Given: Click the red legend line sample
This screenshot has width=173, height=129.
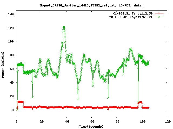Looking at the screenshot, I should pyautogui.click(x=159, y=13).
